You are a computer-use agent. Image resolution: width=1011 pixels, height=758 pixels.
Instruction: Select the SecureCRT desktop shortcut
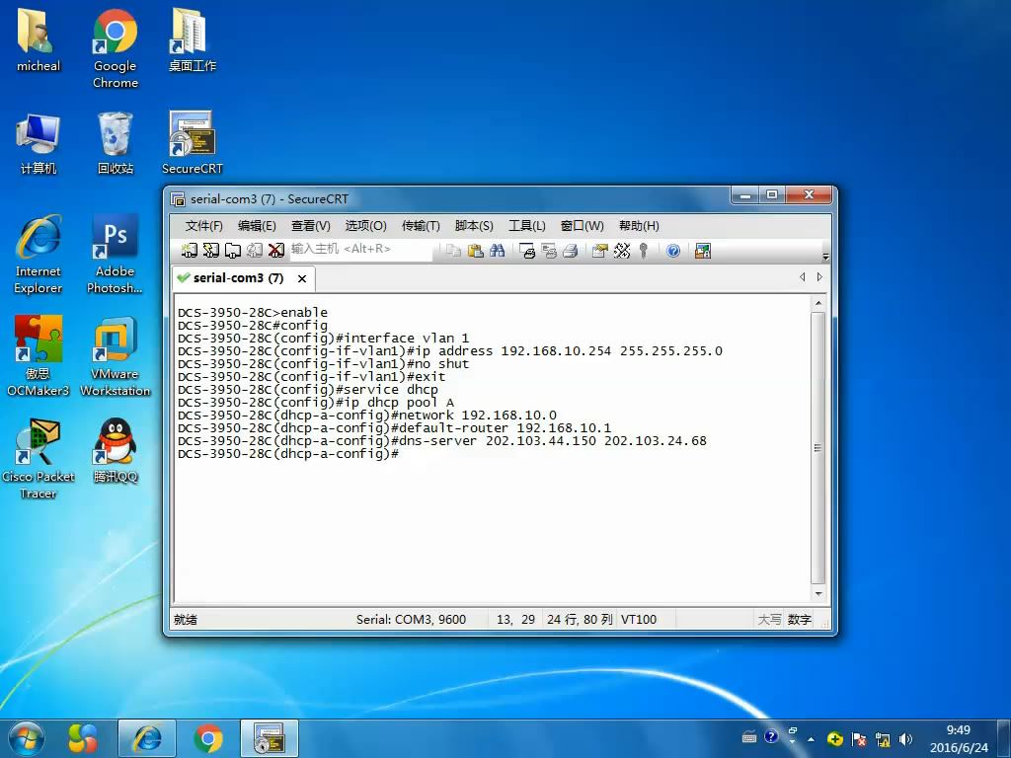tap(193, 143)
